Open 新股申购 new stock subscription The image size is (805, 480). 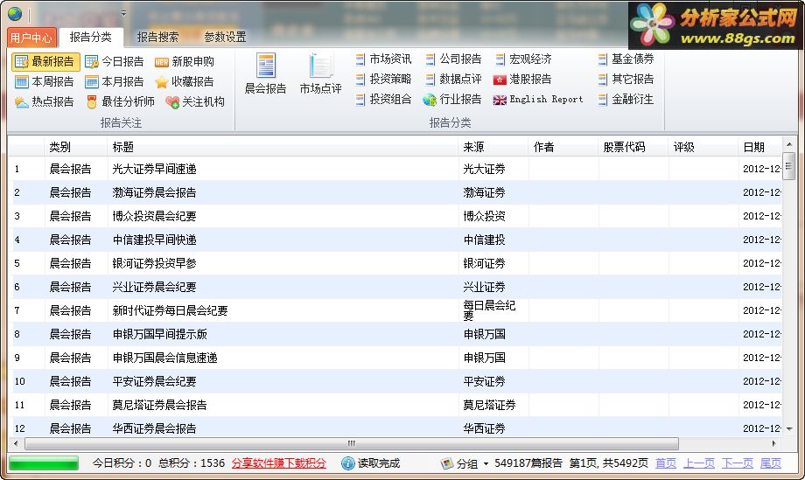185,61
